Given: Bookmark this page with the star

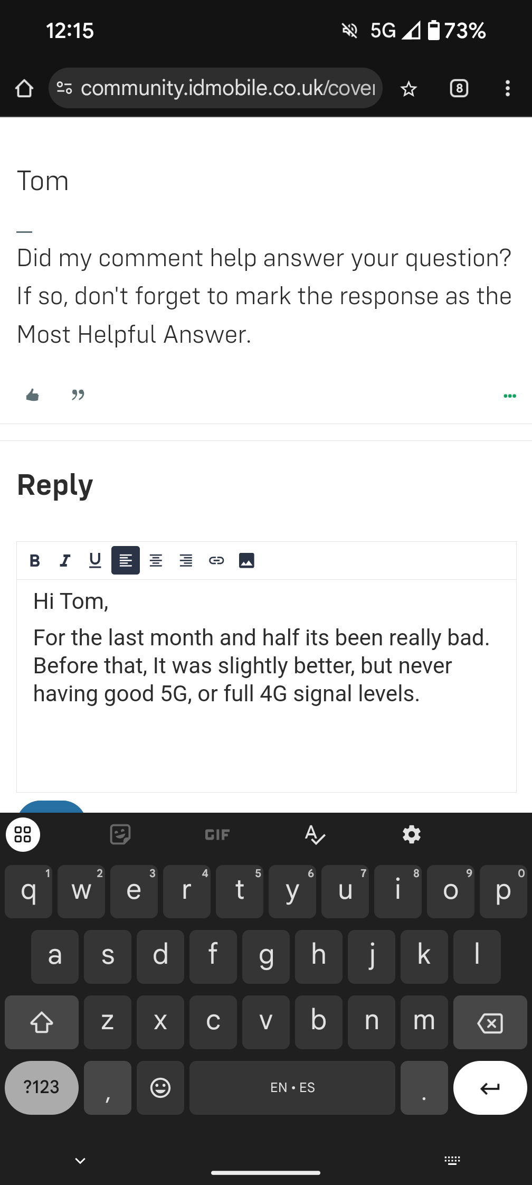Looking at the screenshot, I should [408, 89].
